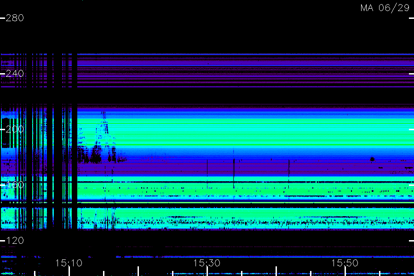This screenshot has width=414, height=276.
Task: Click the 15:50 time axis label
Action: 345,263
